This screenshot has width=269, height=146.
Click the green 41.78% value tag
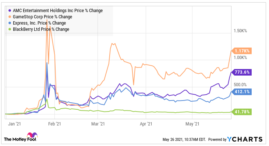(x=241, y=112)
